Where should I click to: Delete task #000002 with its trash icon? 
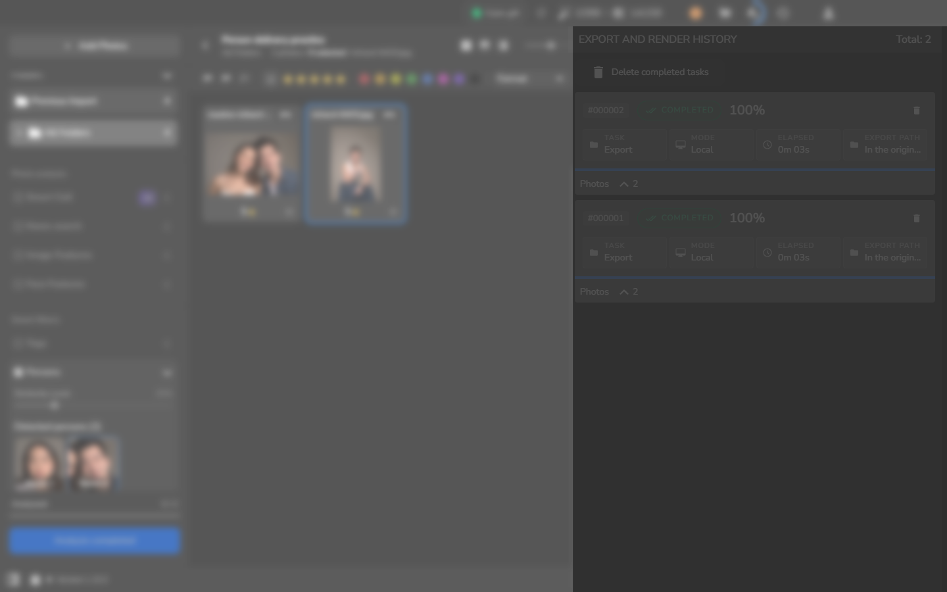click(917, 111)
